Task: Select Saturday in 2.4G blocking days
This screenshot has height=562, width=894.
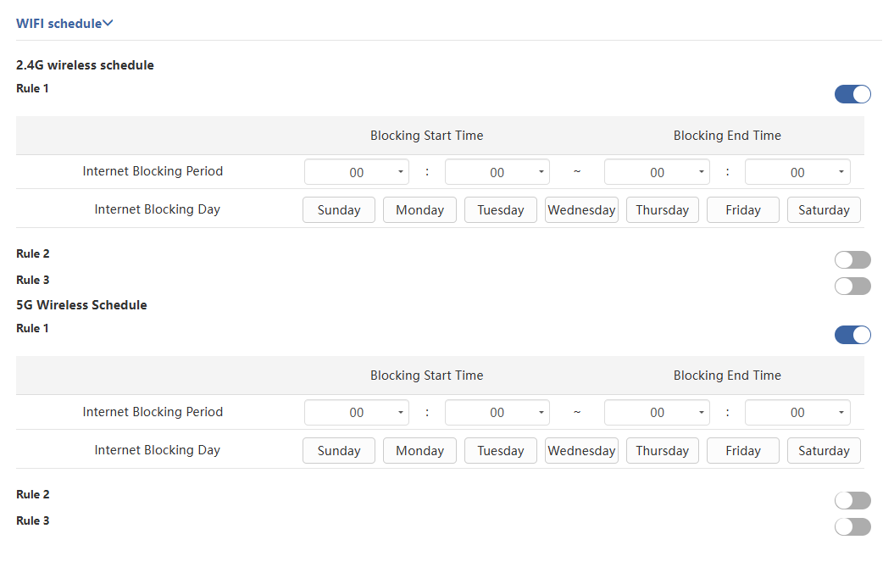Action: 824,210
